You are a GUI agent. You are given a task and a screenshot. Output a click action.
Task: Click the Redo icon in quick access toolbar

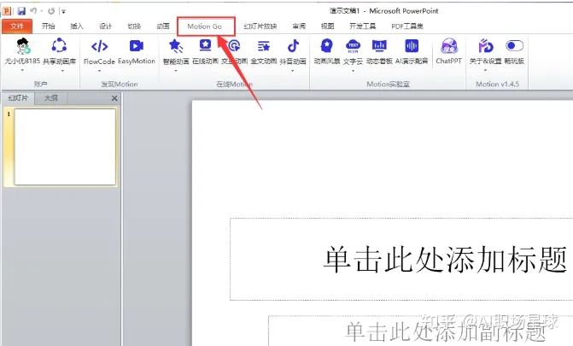[51, 11]
